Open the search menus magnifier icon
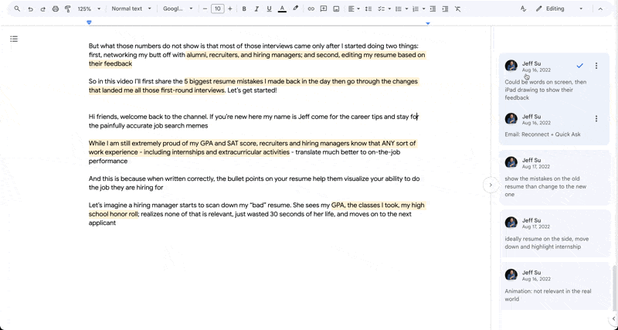The height and width of the screenshot is (330, 618). 17,9
